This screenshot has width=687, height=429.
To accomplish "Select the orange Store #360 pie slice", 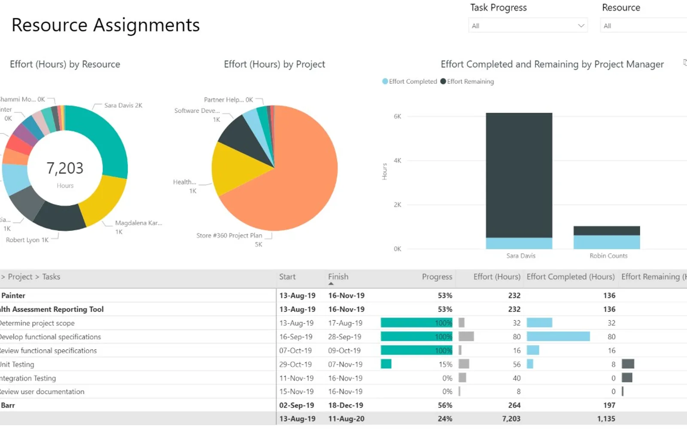I will tap(296, 176).
